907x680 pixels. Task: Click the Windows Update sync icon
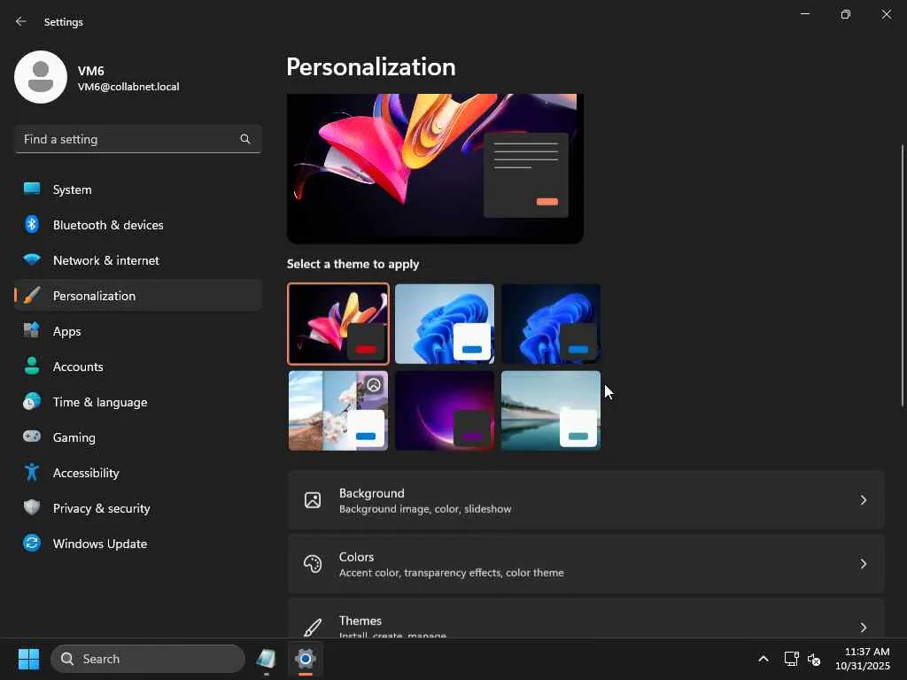click(32, 543)
